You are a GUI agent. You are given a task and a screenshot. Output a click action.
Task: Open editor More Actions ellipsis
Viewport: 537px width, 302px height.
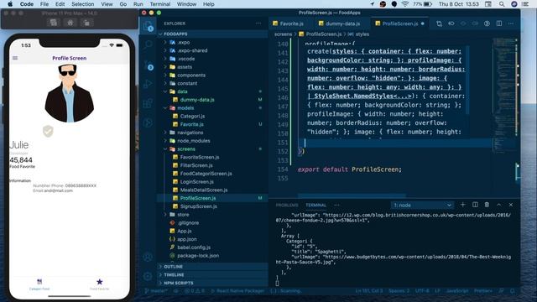click(511, 23)
